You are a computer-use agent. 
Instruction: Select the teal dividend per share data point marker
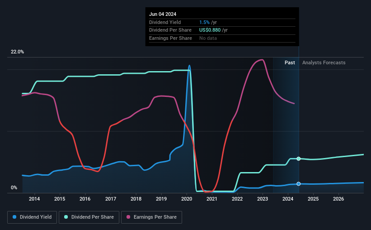(x=299, y=158)
